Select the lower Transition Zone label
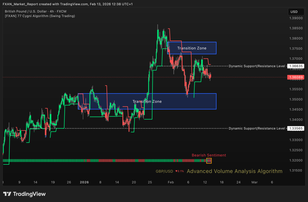 tap(147, 102)
